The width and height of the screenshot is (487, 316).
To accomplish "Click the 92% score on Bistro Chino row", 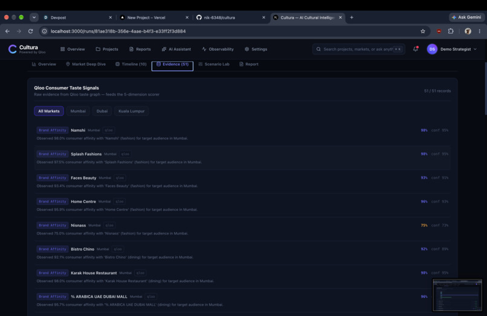I will 424,249.
